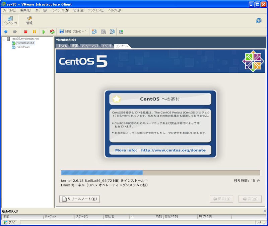Select the large インベントリ toolbar button
The height and width of the screenshot is (226, 268).
[10, 20]
